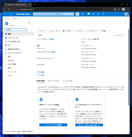Click 移動 link next to サブスクリプション

(53, 52)
